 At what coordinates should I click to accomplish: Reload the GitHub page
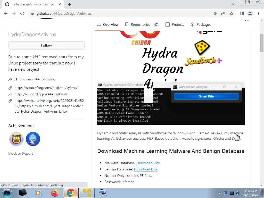(22, 13)
